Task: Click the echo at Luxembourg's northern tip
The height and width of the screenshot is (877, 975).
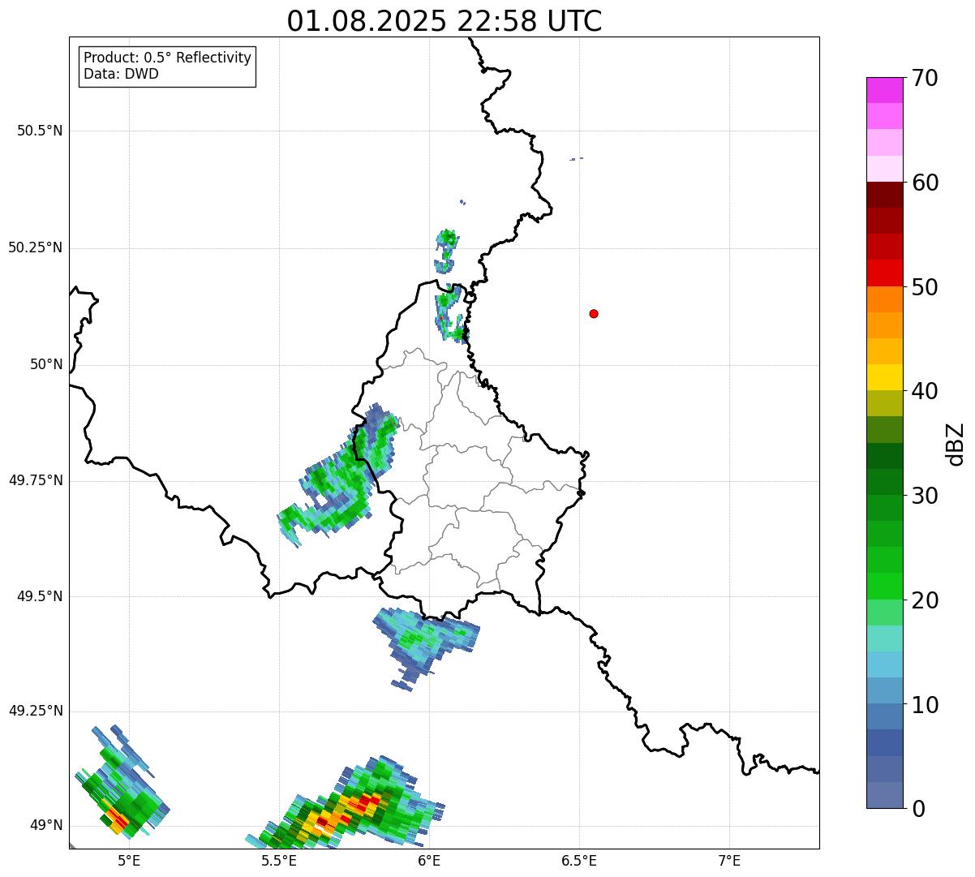Action: pyautogui.click(x=452, y=313)
